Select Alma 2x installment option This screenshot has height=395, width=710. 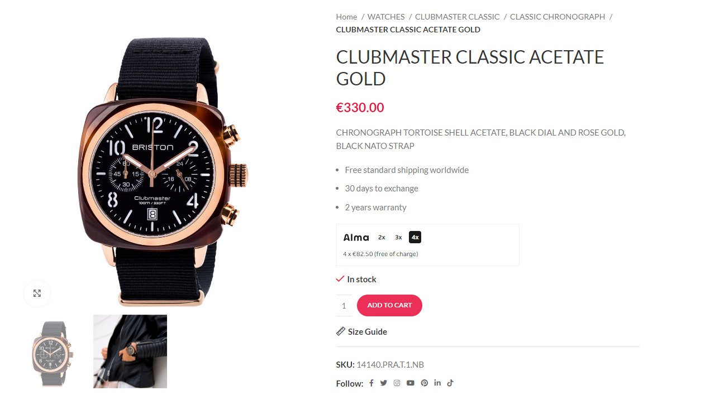(382, 237)
